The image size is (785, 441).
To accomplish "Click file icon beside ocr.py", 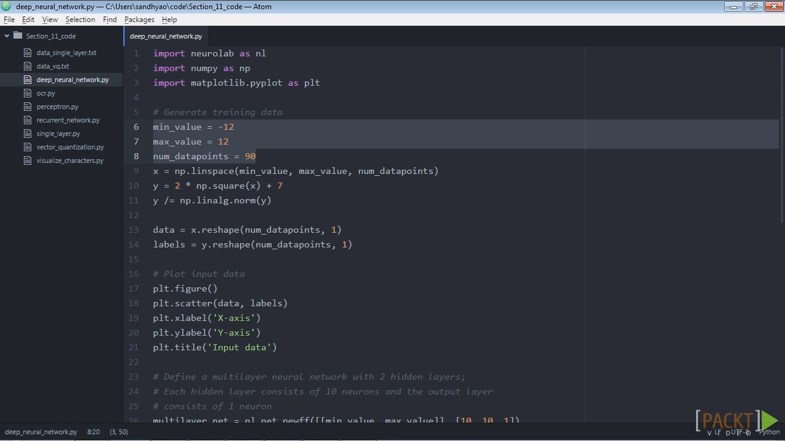I will [27, 93].
